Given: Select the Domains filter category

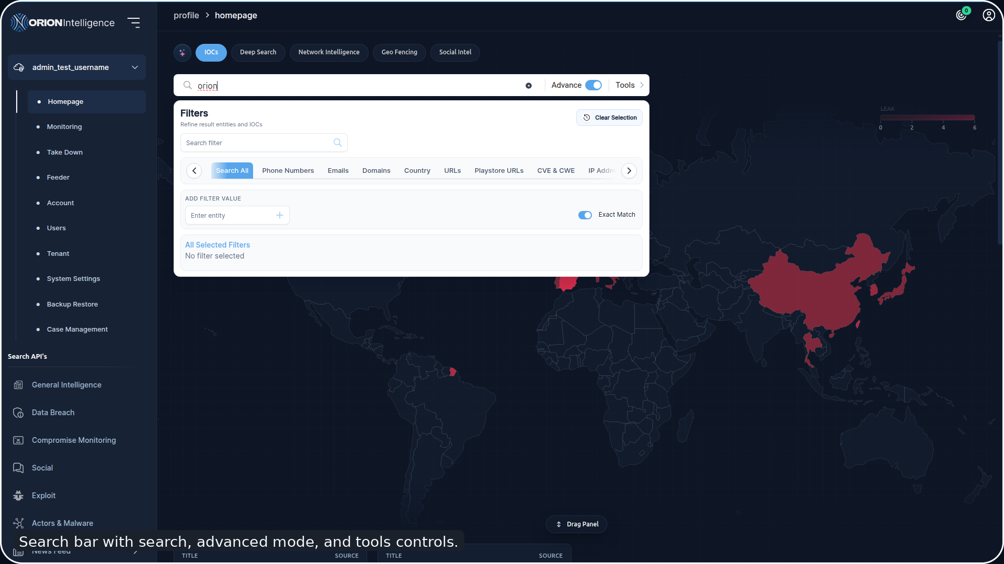Looking at the screenshot, I should 376,171.
